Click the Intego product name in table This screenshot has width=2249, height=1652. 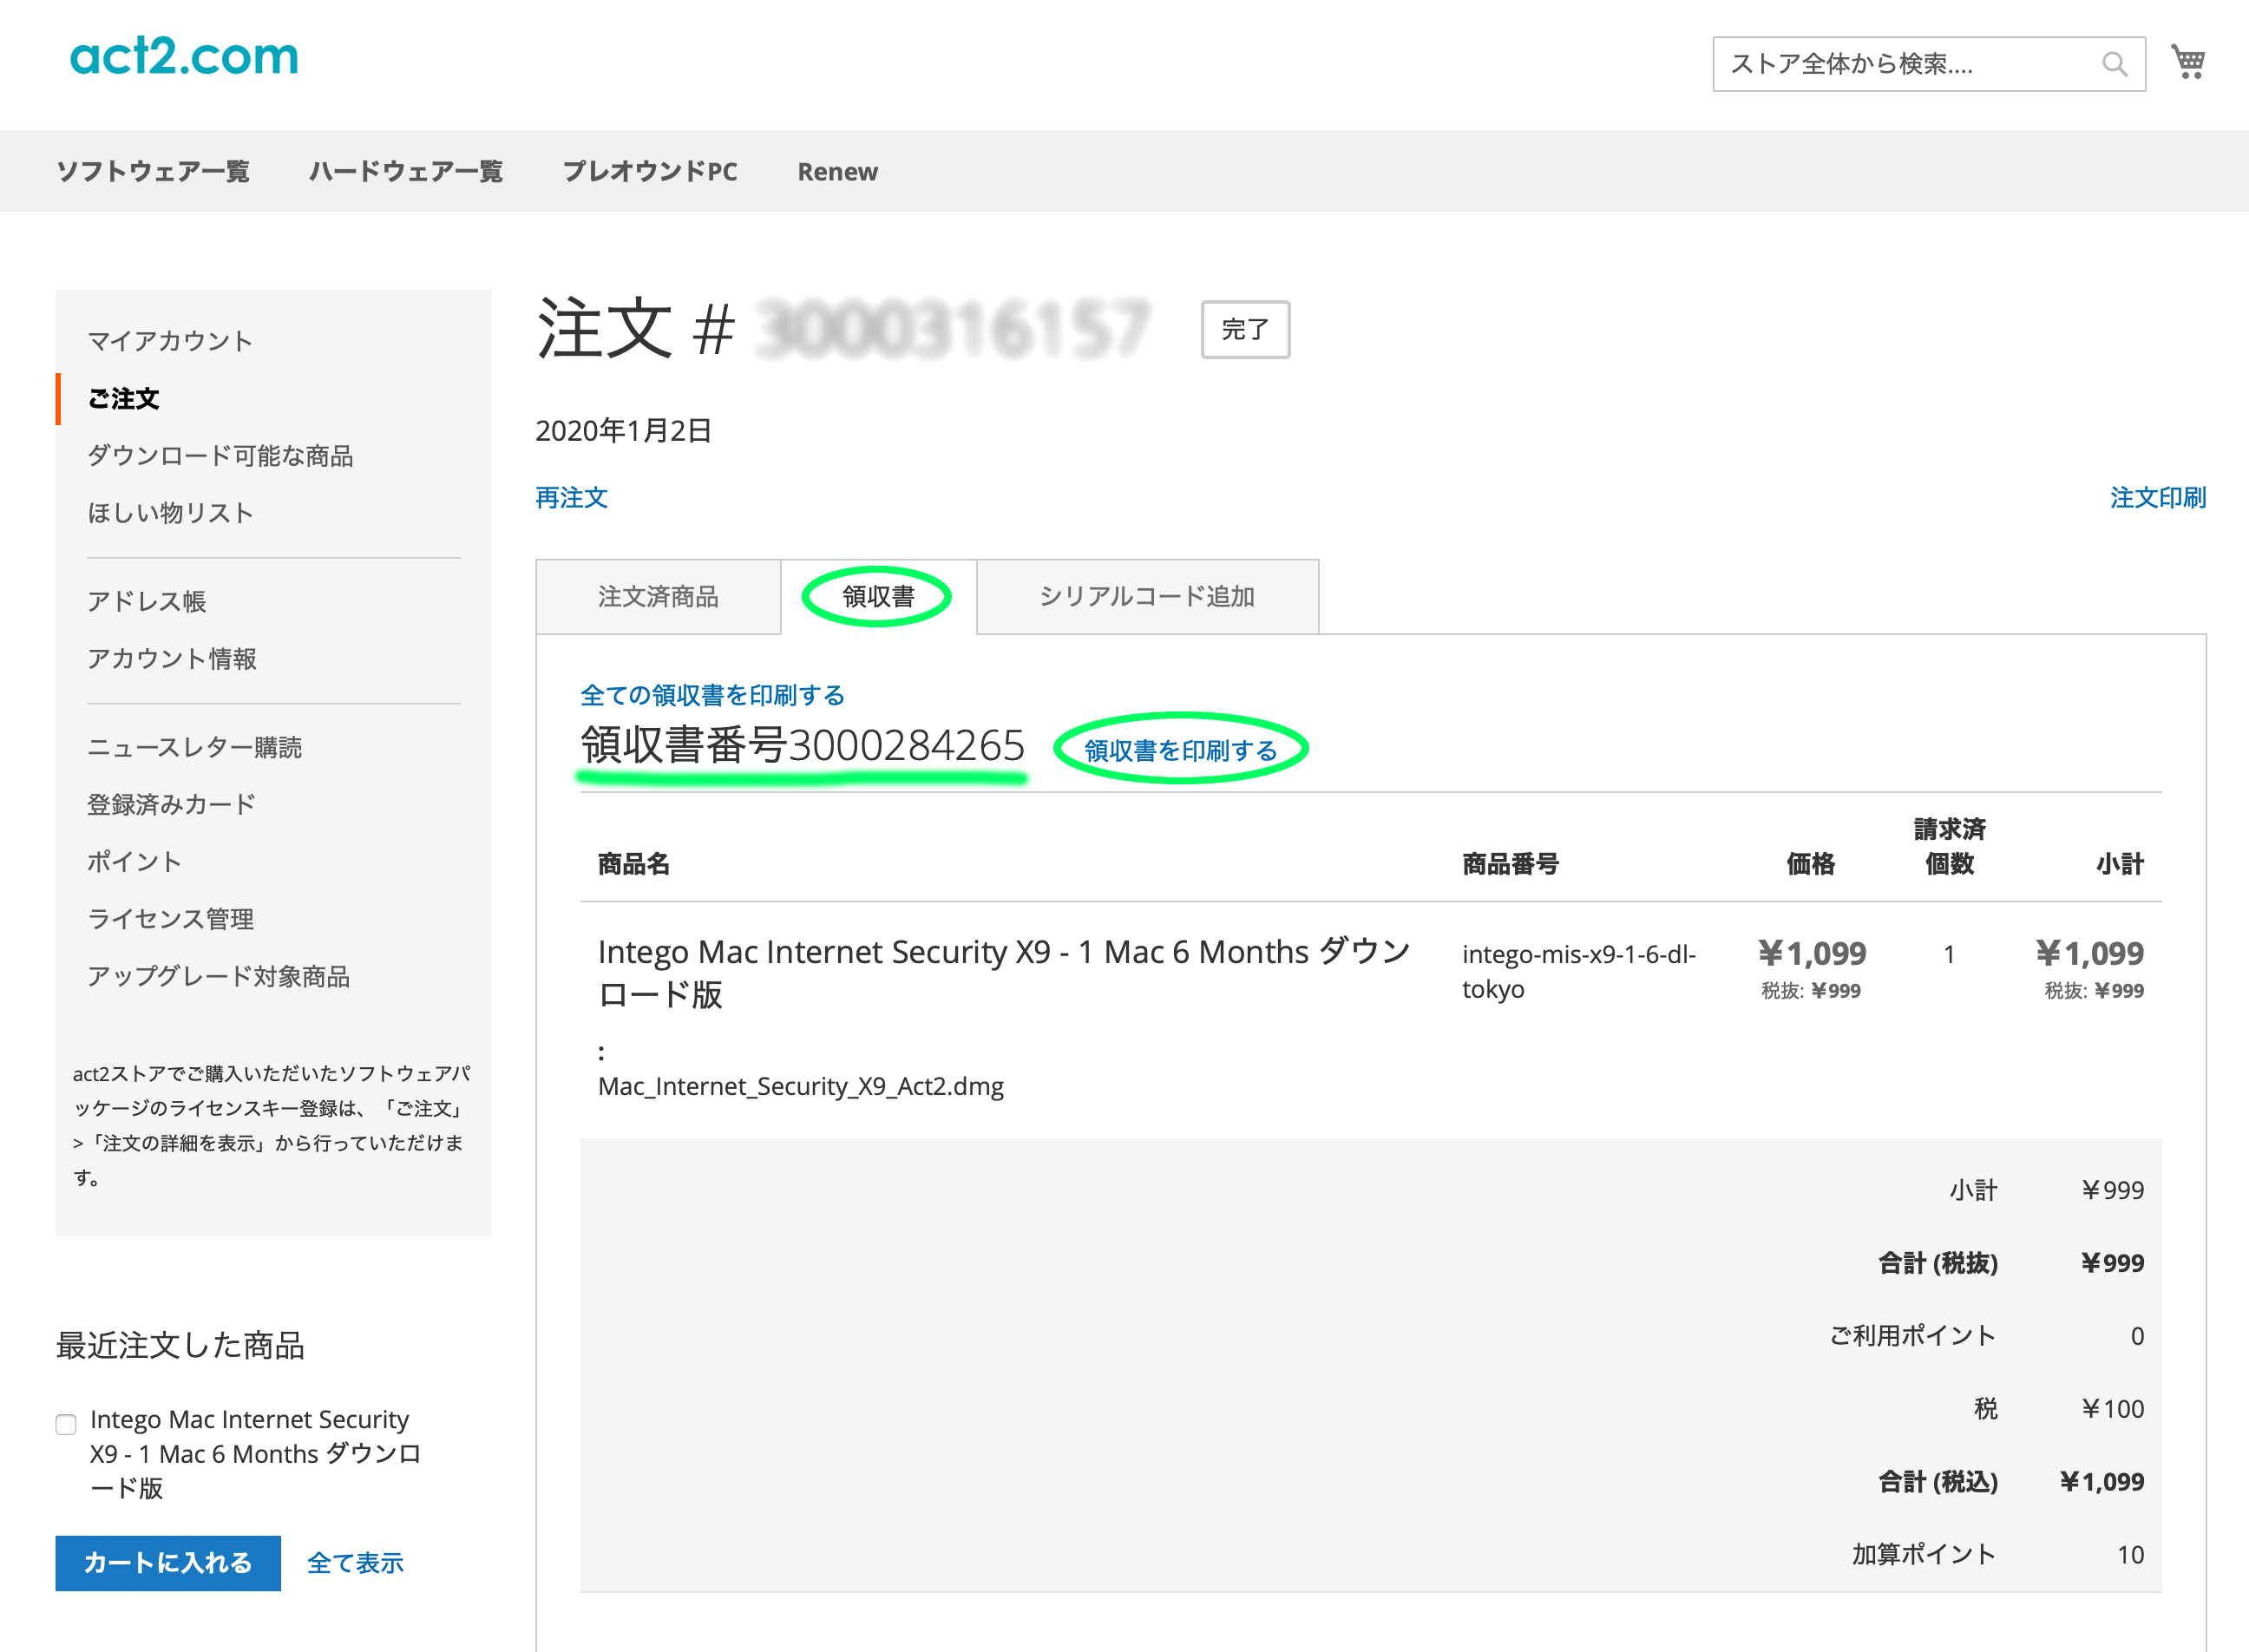1004,973
